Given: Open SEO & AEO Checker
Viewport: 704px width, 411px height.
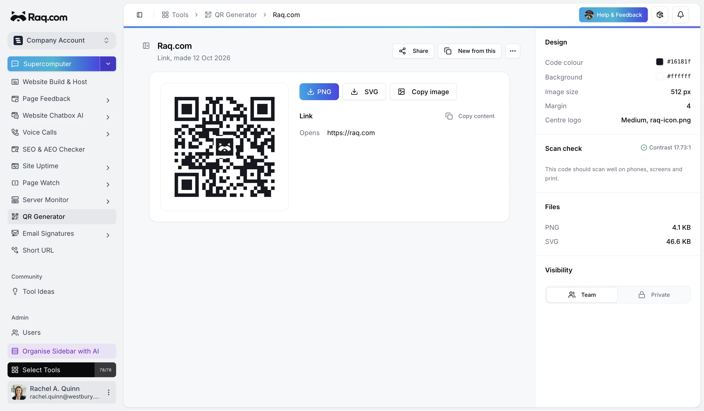Looking at the screenshot, I should pyautogui.click(x=62, y=149).
